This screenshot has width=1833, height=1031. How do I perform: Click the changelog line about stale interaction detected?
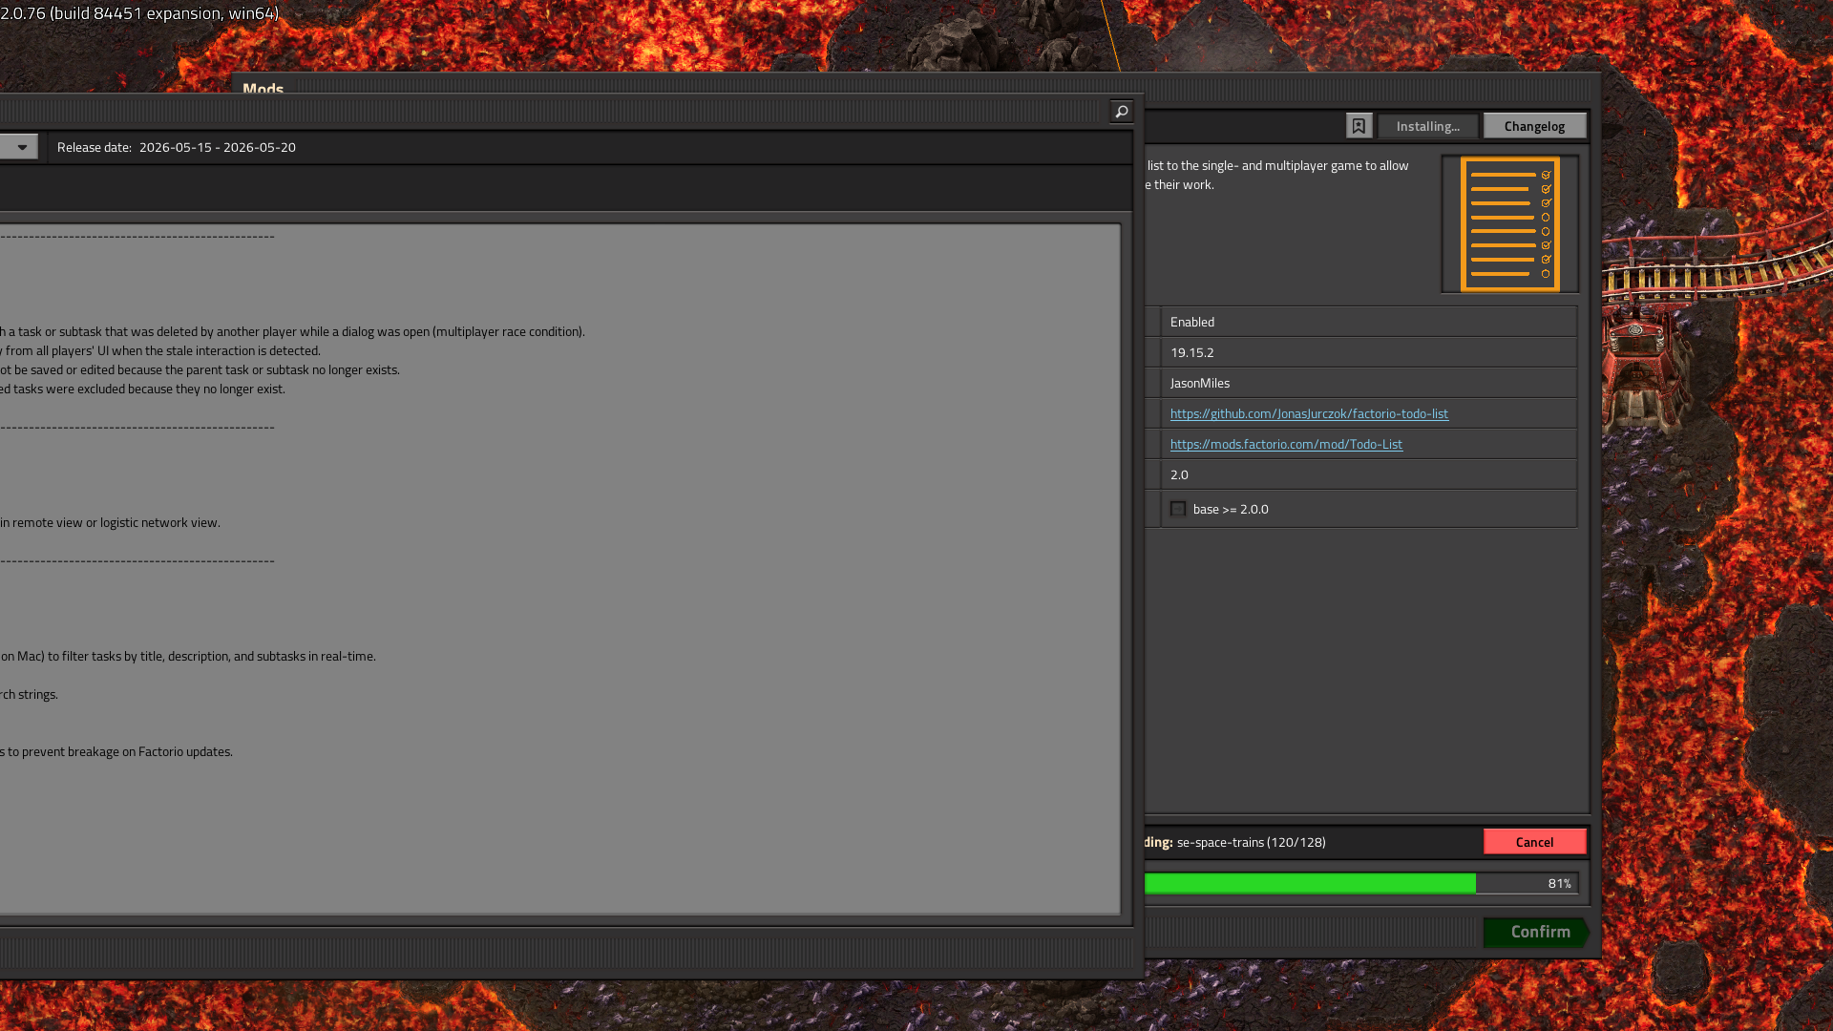(160, 350)
